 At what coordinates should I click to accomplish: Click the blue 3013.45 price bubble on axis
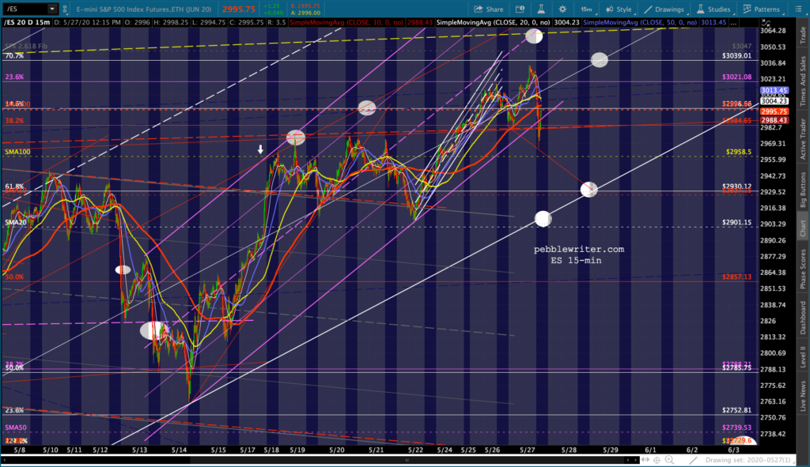774,90
